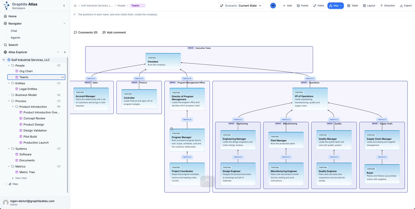Select the Buyer position card
The image size is (415, 209).
382,174
